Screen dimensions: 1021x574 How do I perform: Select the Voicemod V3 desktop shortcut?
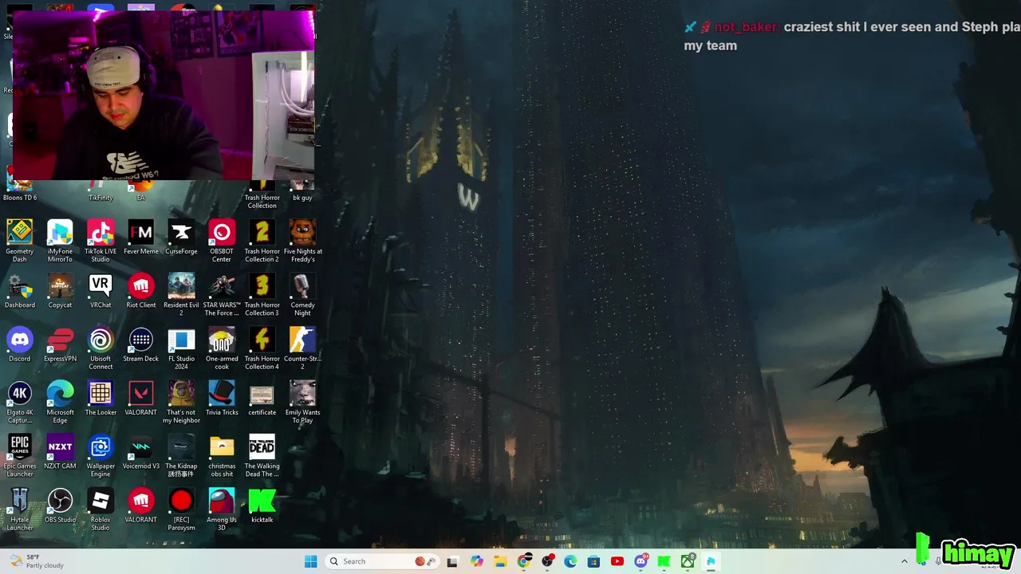coord(141,451)
